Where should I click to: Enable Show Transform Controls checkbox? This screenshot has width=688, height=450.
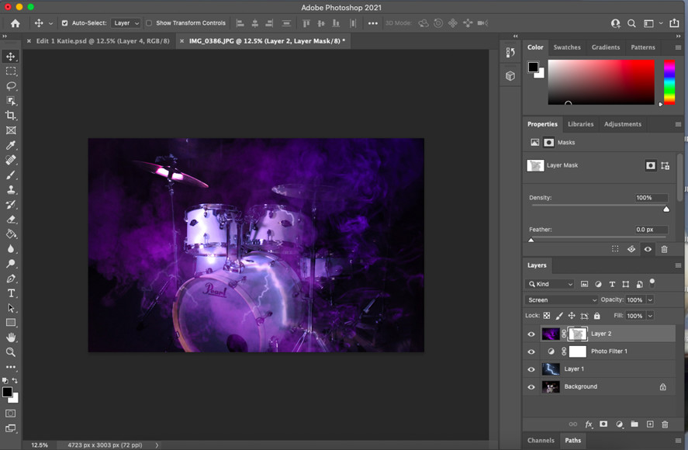(x=149, y=23)
